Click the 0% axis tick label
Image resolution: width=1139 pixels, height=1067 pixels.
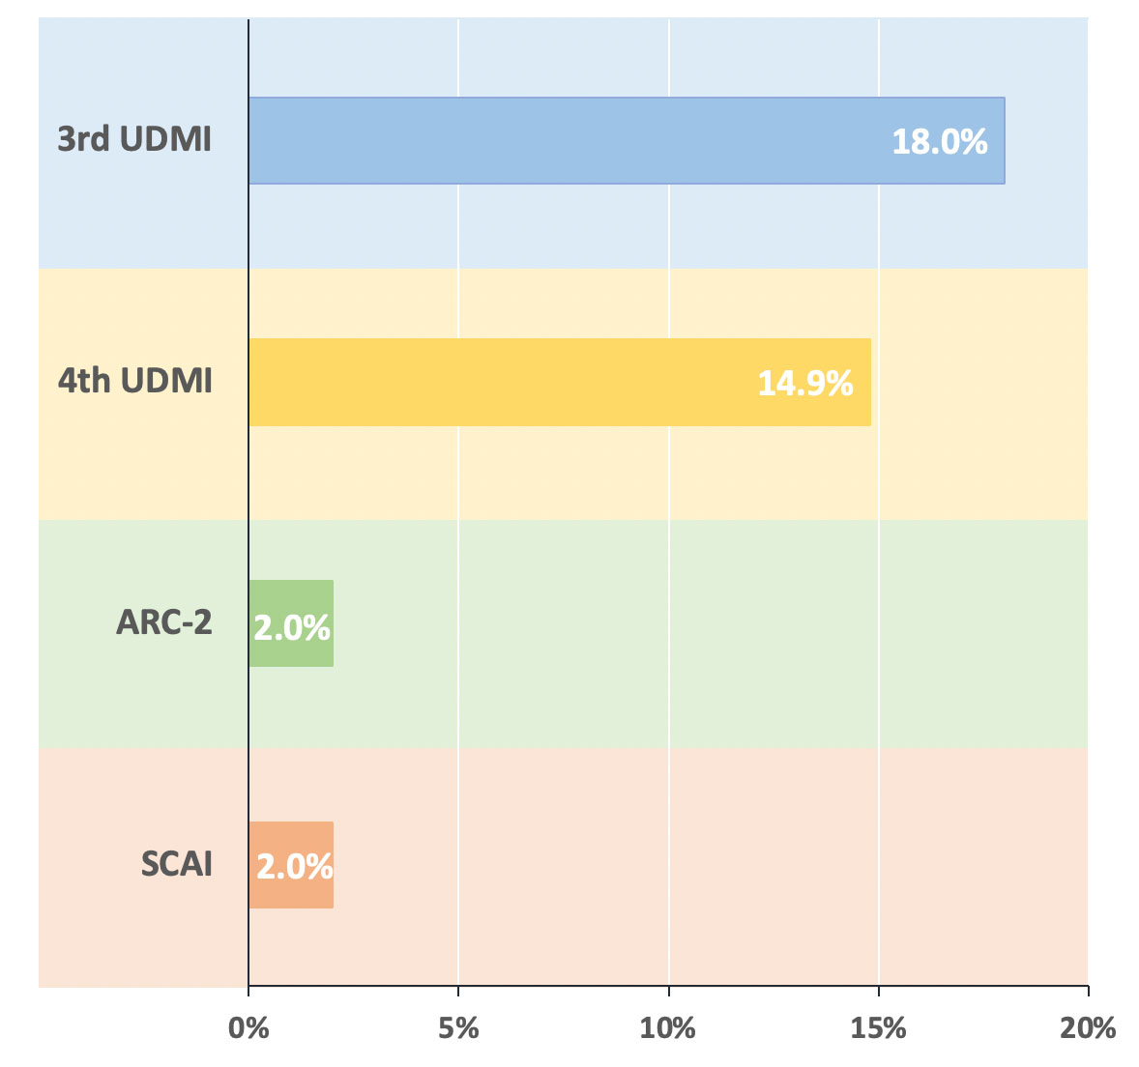248,1027
